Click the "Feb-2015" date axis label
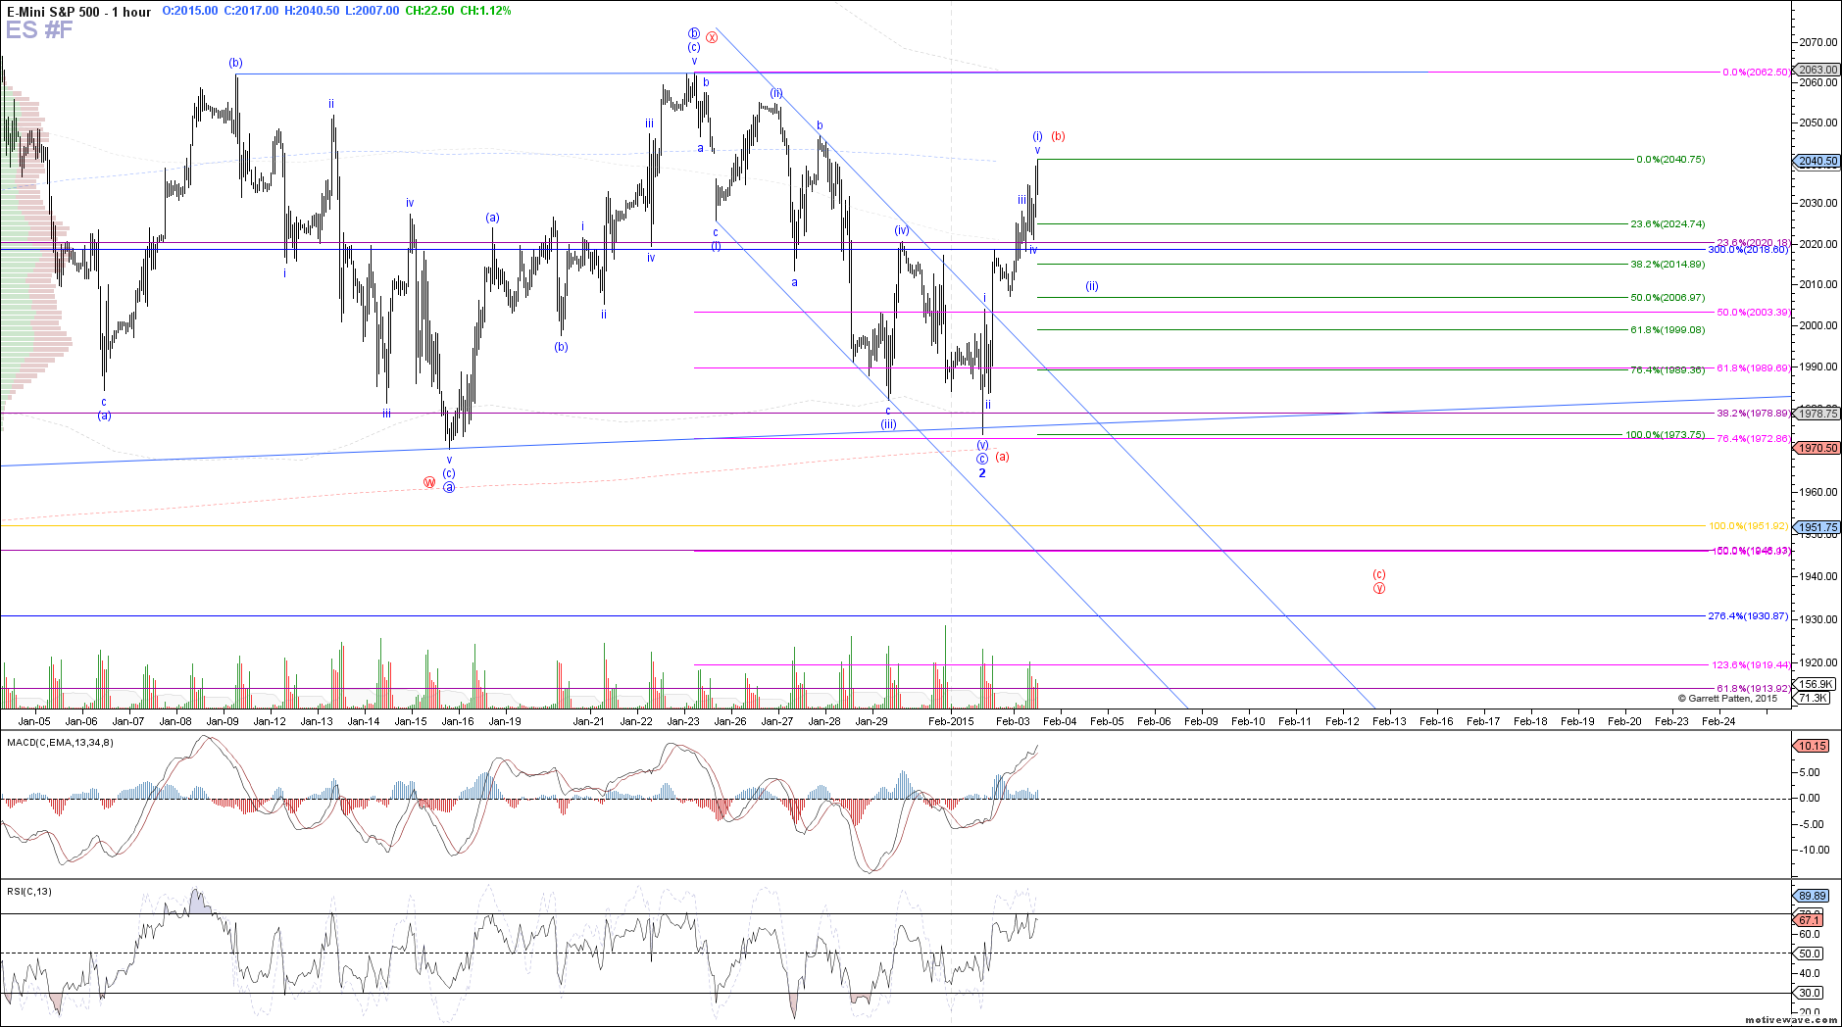 [951, 721]
